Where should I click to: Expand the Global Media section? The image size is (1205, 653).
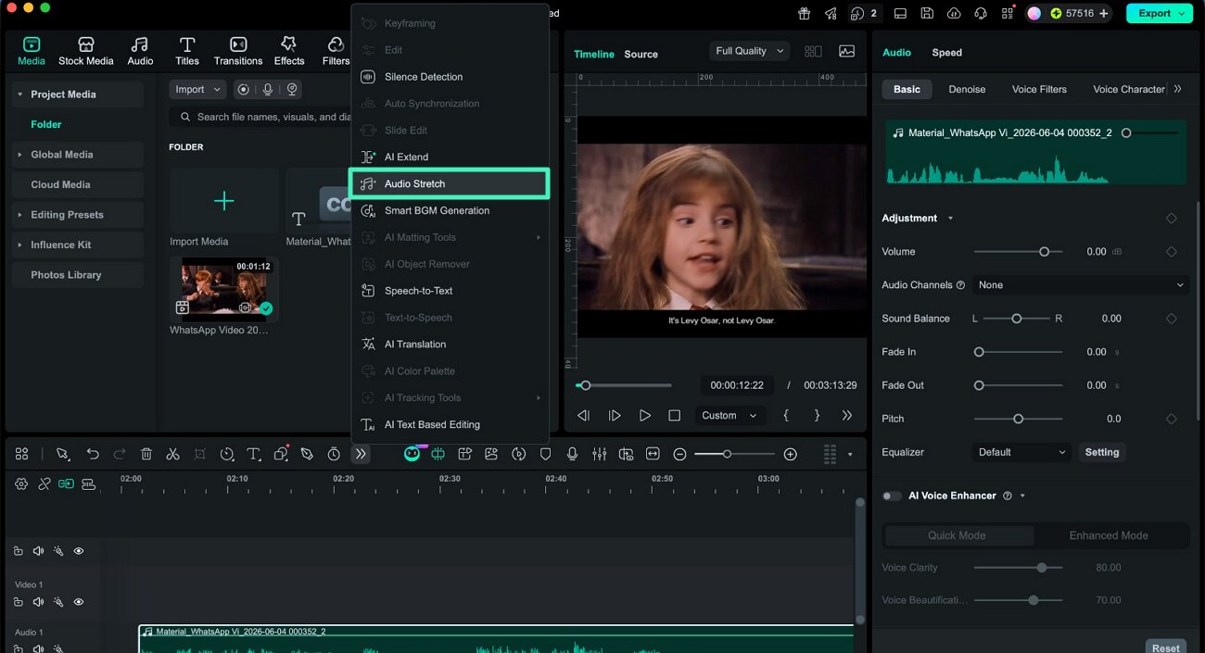click(x=20, y=155)
